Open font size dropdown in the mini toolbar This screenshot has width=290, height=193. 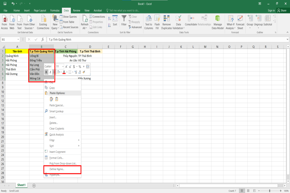tap(63, 66)
